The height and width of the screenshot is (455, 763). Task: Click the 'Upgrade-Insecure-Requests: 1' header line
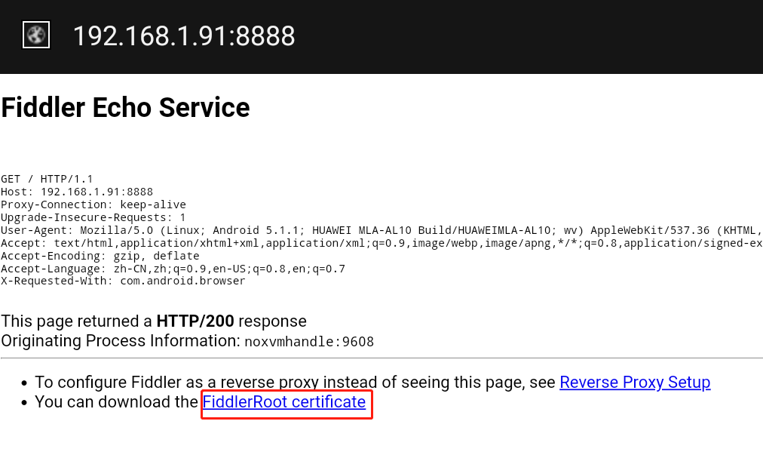pyautogui.click(x=93, y=217)
